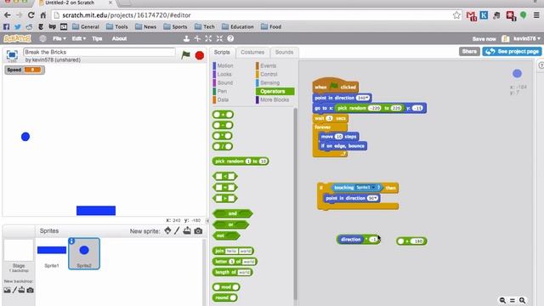
Task: Open the Edit menu
Action: click(79, 38)
